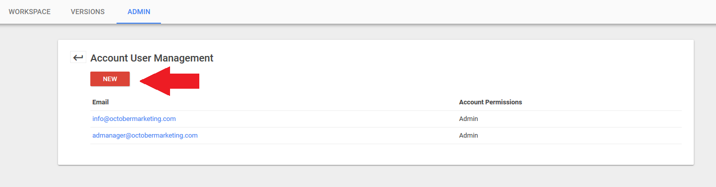Select Admin permission in admanager@octobermarketing.com row
The image size is (716, 187).
tap(468, 136)
